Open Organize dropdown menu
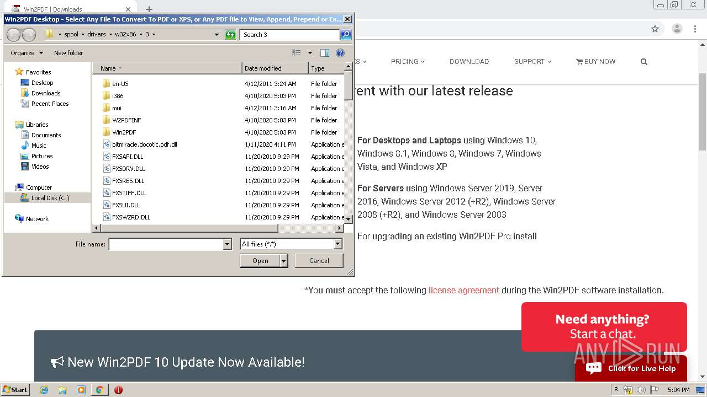This screenshot has width=707, height=397. [27, 53]
